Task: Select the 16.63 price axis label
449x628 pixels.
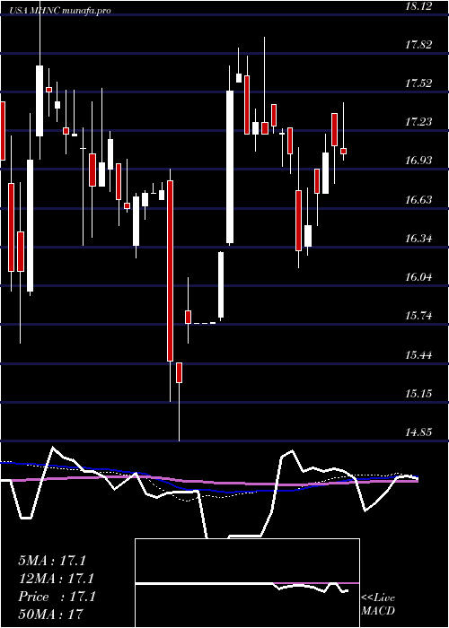Action: [420, 199]
